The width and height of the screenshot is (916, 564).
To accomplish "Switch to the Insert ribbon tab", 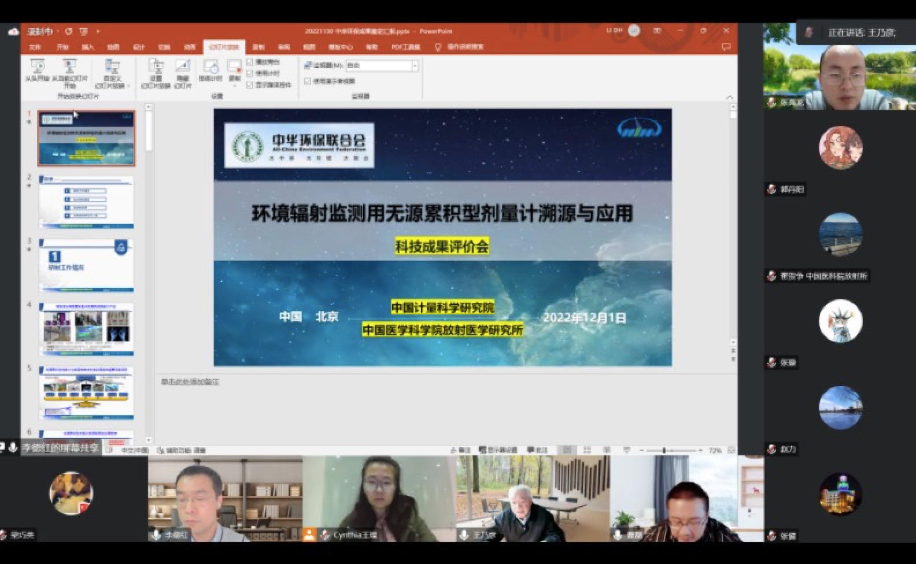I will point(88,47).
